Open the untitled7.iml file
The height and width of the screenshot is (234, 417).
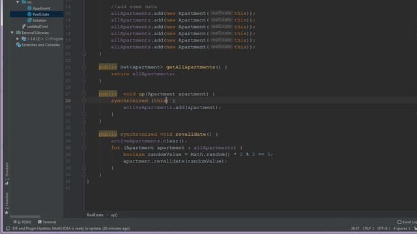pos(38,27)
